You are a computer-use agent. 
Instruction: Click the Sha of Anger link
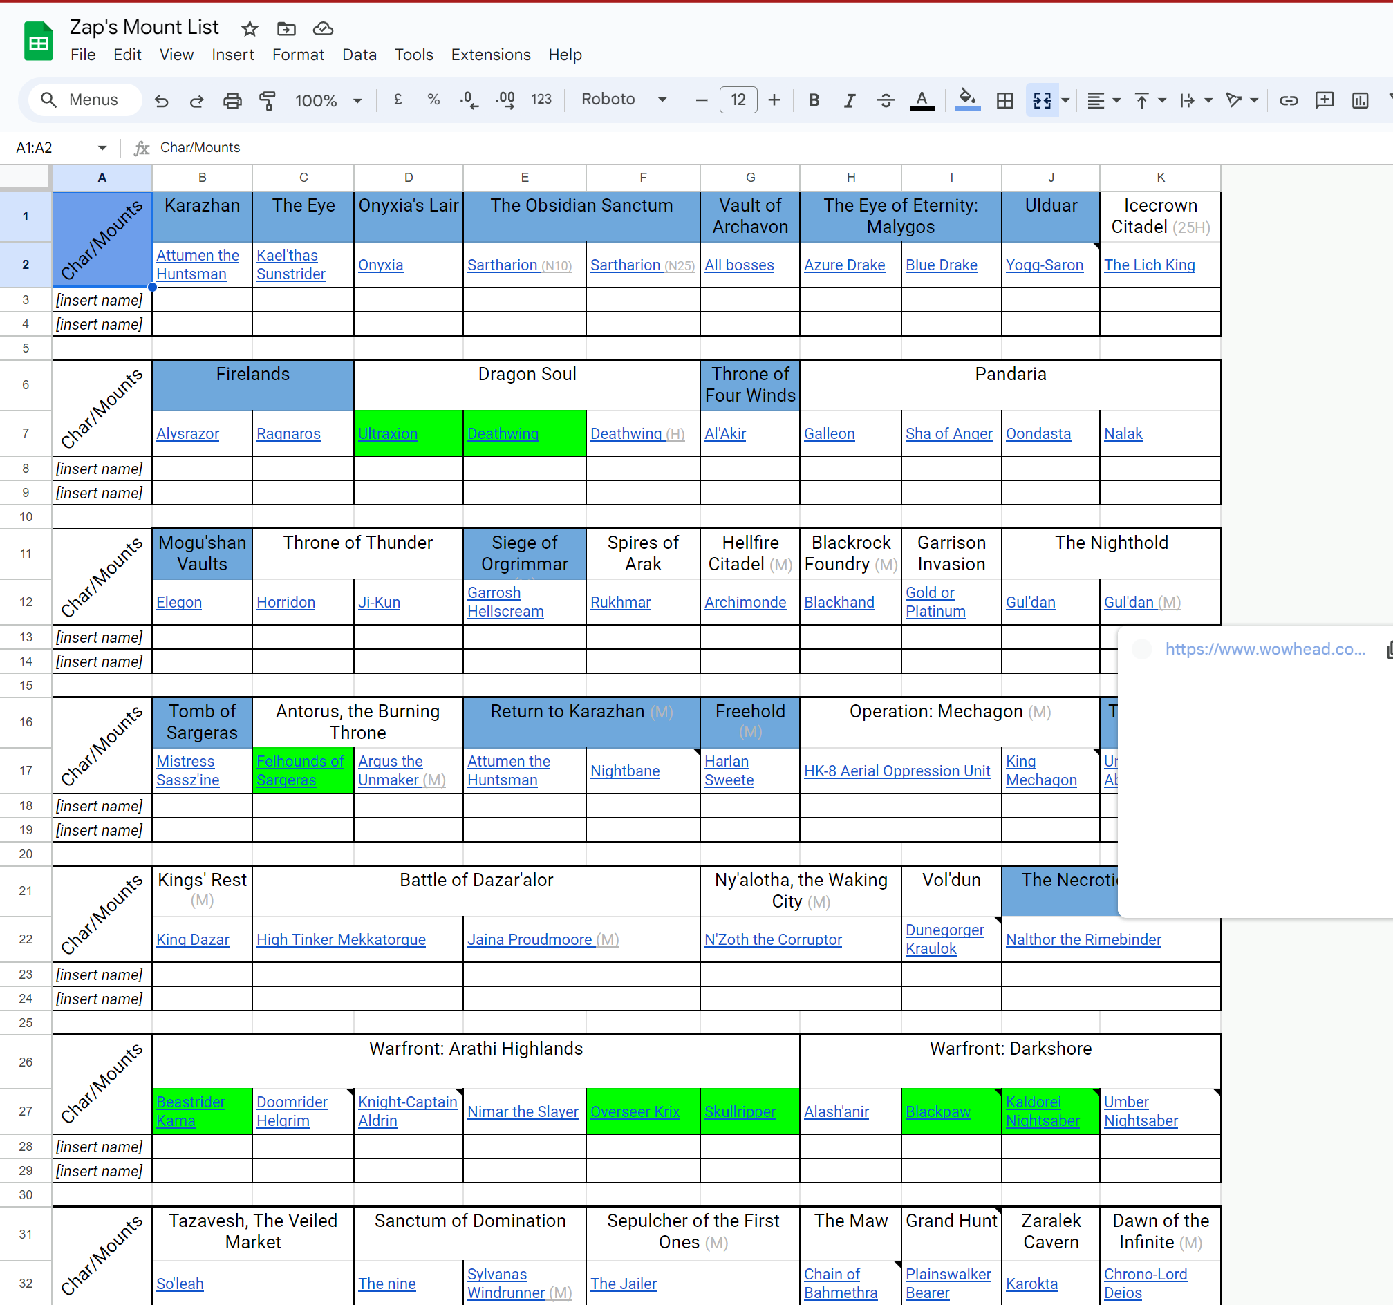(x=948, y=433)
